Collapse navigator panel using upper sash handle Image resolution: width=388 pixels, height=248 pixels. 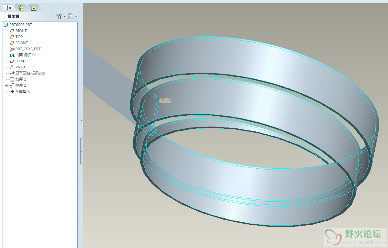tap(81, 120)
